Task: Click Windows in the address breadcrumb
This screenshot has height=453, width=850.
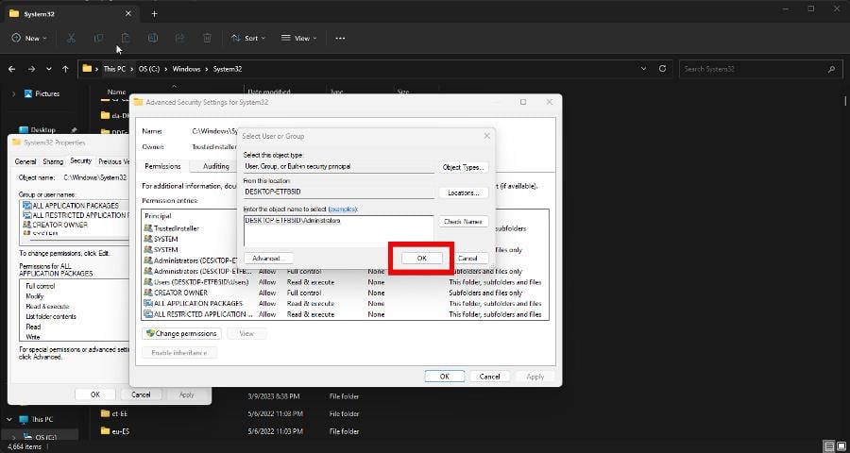Action: 186,69
